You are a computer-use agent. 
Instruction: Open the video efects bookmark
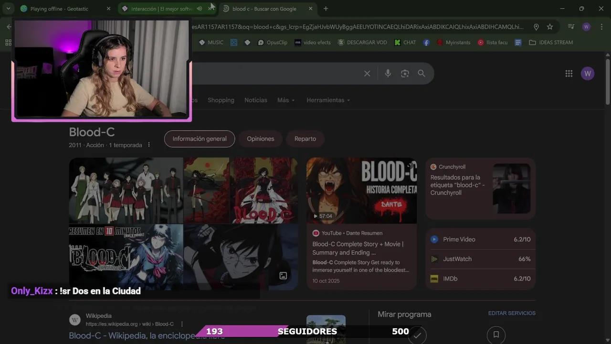[x=313, y=43]
